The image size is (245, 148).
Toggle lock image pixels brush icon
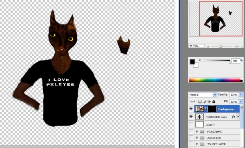205,102
